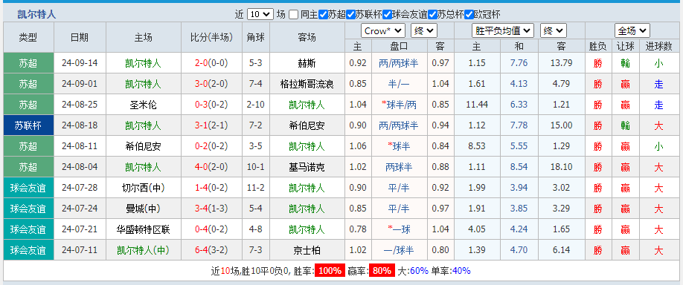Click the 3-0(2-0) score vs 格拉斯哥流浪
The height and width of the screenshot is (285, 683).
coord(212,84)
